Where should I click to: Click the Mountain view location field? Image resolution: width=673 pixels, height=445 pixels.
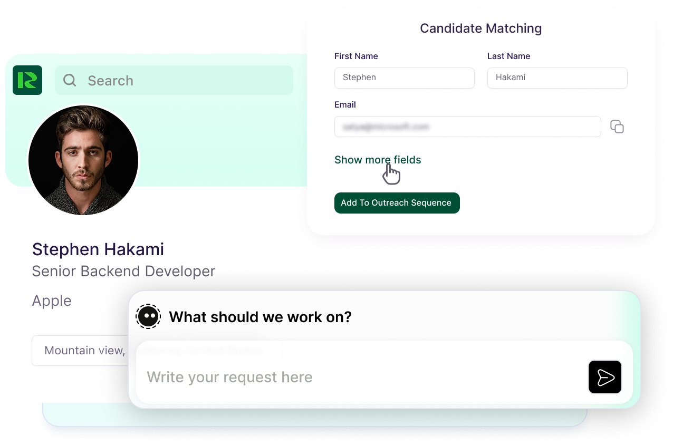(x=80, y=351)
